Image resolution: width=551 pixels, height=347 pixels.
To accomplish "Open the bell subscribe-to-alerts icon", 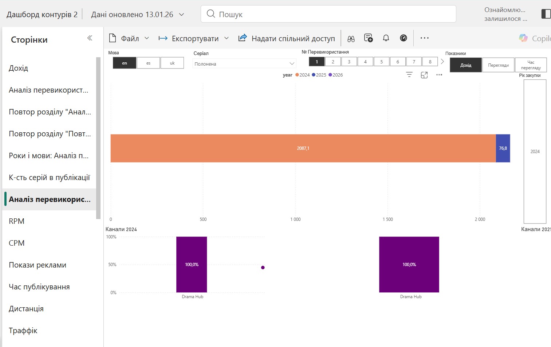I will point(386,38).
